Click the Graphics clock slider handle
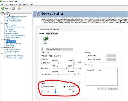The height and width of the screenshot is (101, 128). tap(59, 63)
